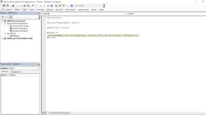Open the Formatar menu

(40, 10)
